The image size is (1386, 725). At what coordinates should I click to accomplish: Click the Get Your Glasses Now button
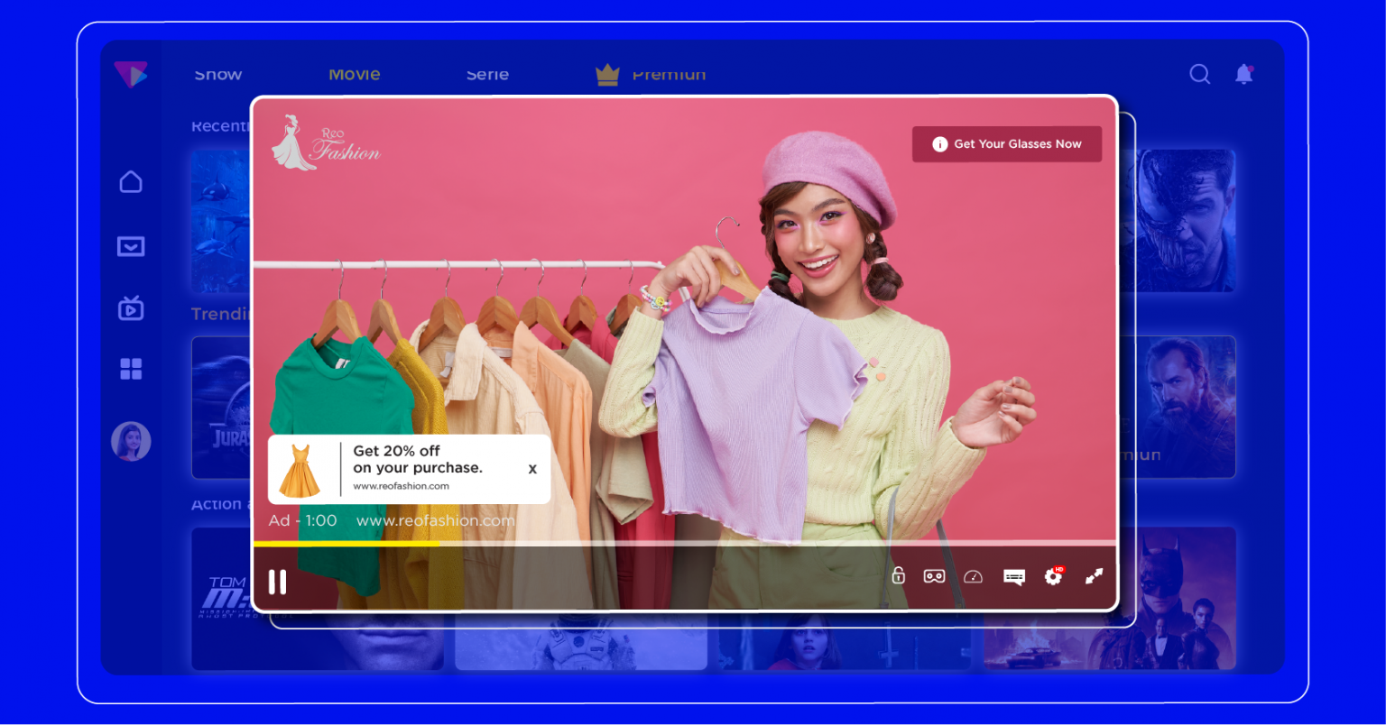(x=1007, y=143)
